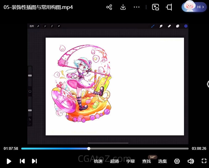The image size is (209, 168).
Task: Click the picture-in-picture window icon
Action: tap(155, 7)
